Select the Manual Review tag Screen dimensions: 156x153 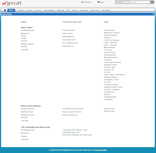pyautogui.click(x=109, y=48)
